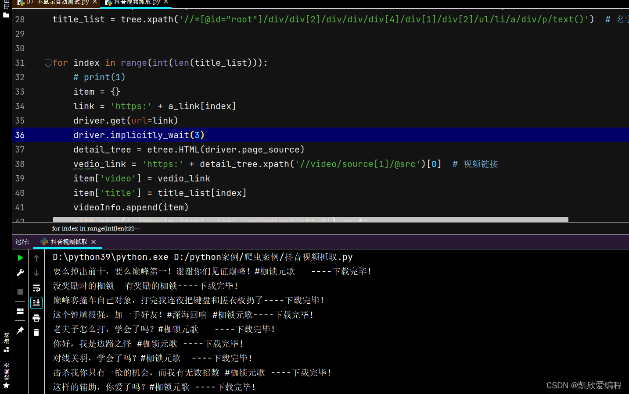
Task: Click line number 31 in gutter
Action: click(x=20, y=63)
